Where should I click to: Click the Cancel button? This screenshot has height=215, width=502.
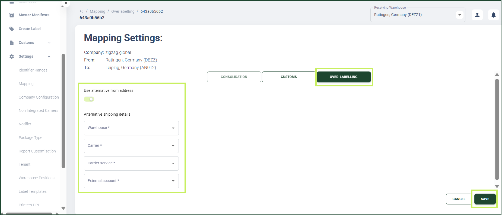(x=459, y=199)
